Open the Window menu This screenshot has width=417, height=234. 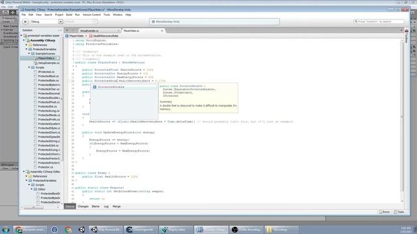tap(117, 14)
